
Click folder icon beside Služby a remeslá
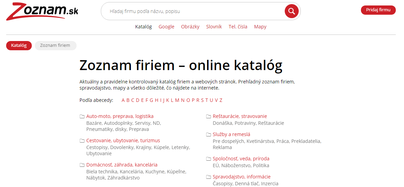click(x=208, y=134)
